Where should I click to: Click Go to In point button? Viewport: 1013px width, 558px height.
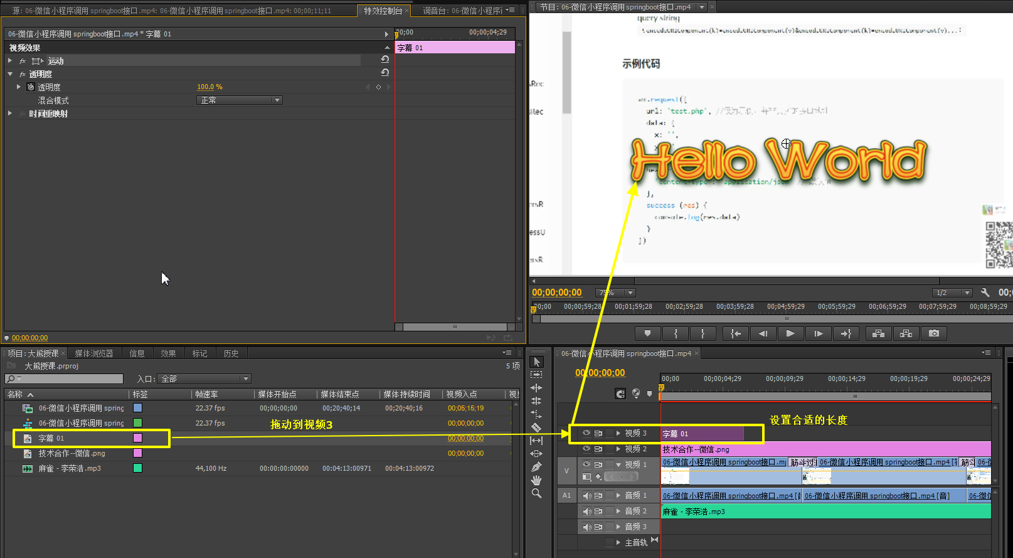736,333
